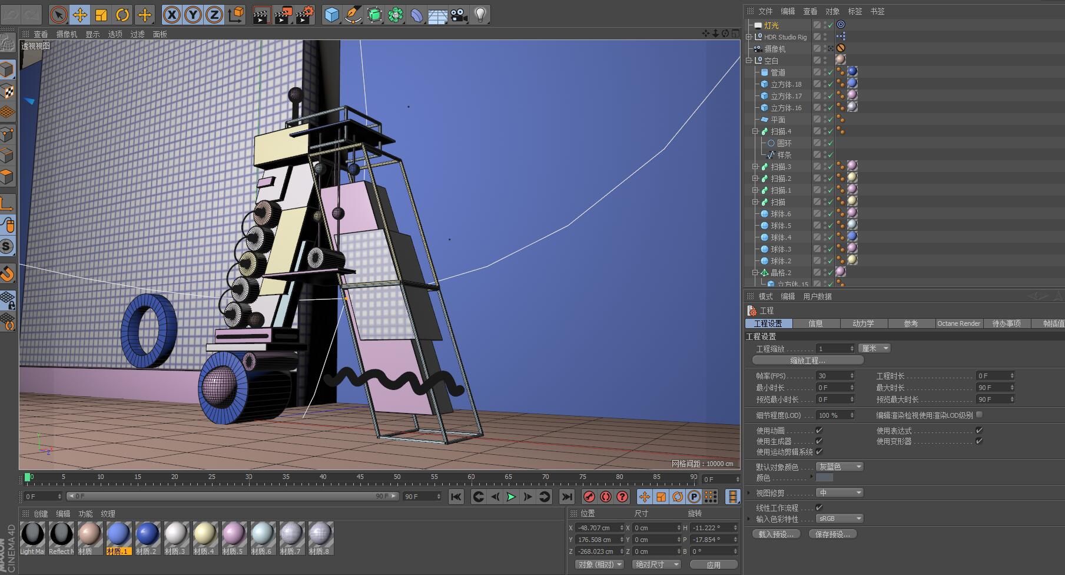This screenshot has width=1065, height=575.
Task: Uncheck the 使用表达式 checkbox
Action: pyautogui.click(x=979, y=431)
